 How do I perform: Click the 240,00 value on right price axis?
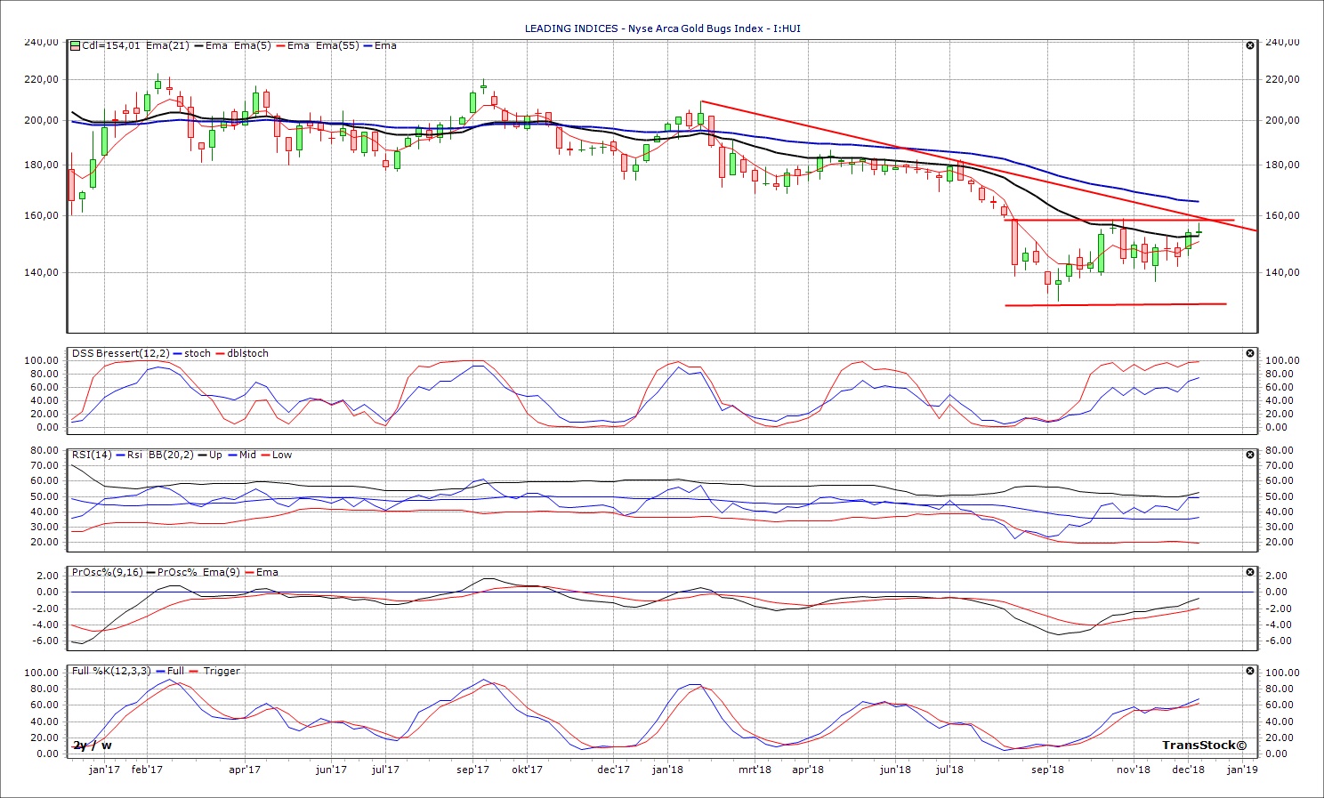(1282, 42)
